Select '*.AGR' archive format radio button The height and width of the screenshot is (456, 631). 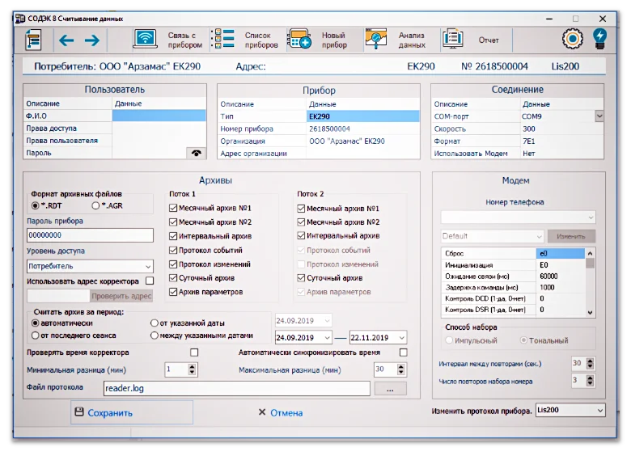[x=95, y=206]
